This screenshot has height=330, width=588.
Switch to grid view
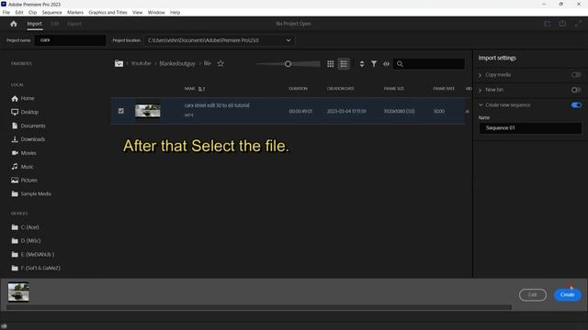[331, 64]
